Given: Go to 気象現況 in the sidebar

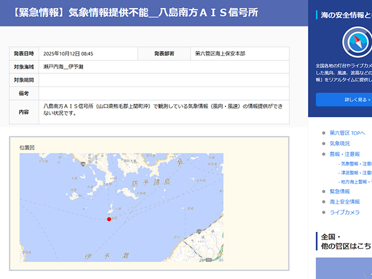Looking at the screenshot, I should 339,143.
